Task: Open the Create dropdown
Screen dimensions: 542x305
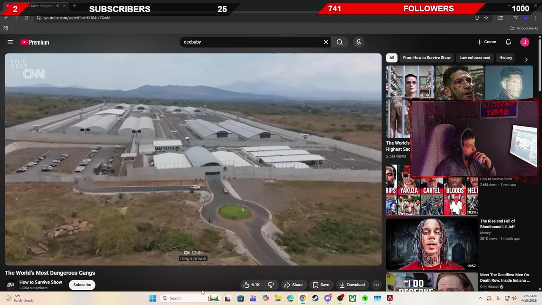Action: click(x=486, y=42)
